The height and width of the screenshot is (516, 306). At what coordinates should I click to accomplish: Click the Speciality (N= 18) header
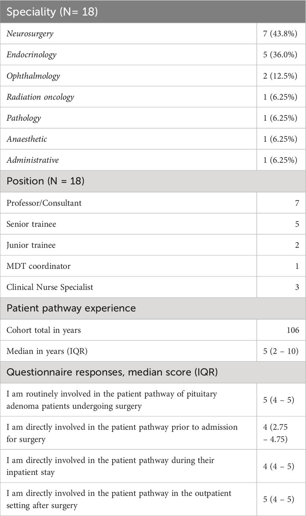[153, 12]
